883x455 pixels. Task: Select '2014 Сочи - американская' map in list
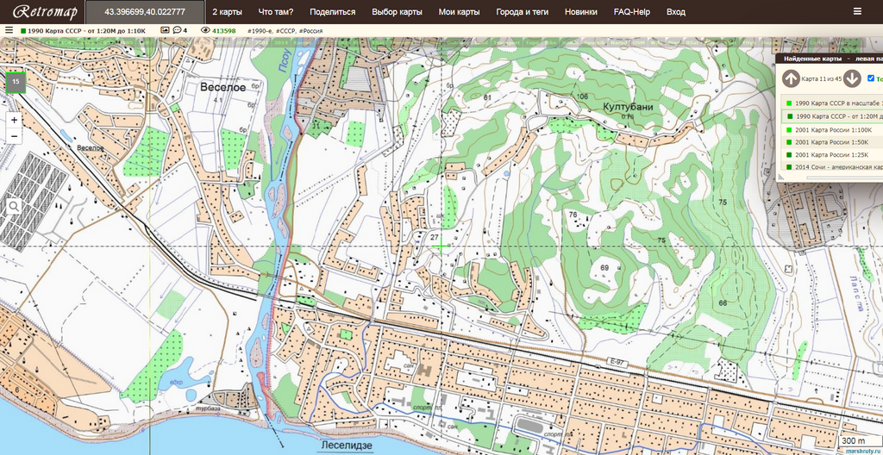coord(832,167)
